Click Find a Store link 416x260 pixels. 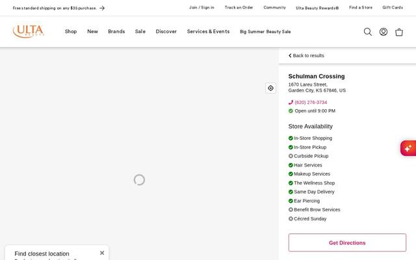pyautogui.click(x=361, y=7)
